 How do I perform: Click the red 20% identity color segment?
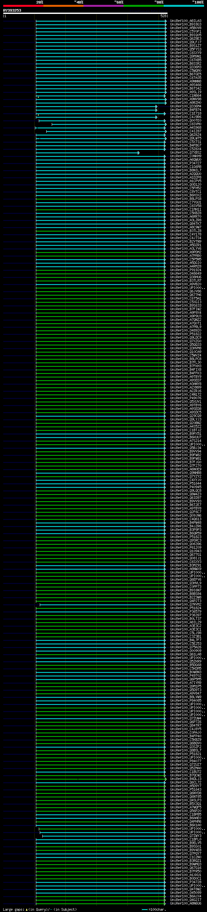tap(23, 6)
